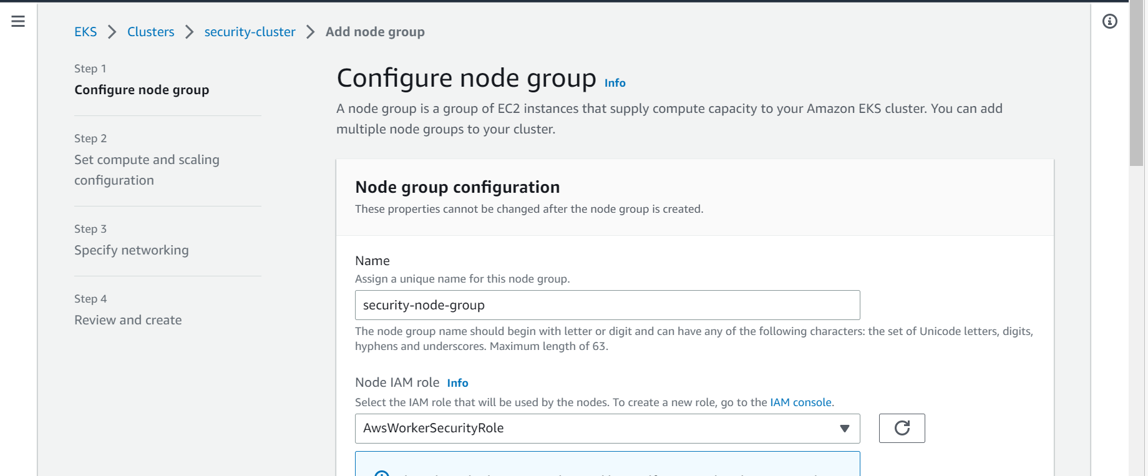Click the node group Name input field
This screenshot has width=1148, height=476.
pyautogui.click(x=607, y=305)
